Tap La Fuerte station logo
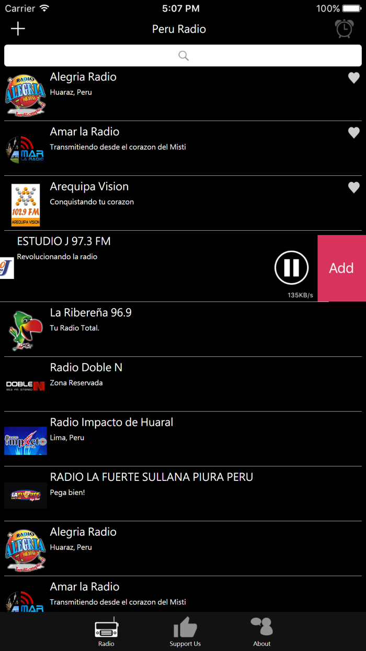The image size is (366, 651). click(26, 496)
